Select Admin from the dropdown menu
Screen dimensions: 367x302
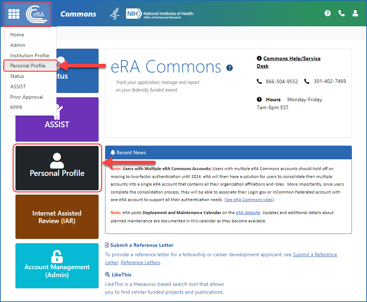click(18, 45)
